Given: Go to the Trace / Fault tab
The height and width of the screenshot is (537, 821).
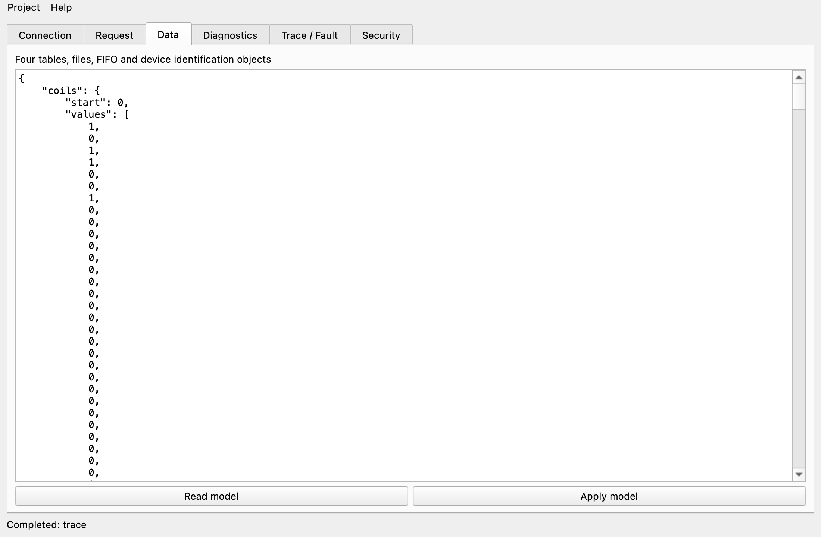Looking at the screenshot, I should click(310, 35).
